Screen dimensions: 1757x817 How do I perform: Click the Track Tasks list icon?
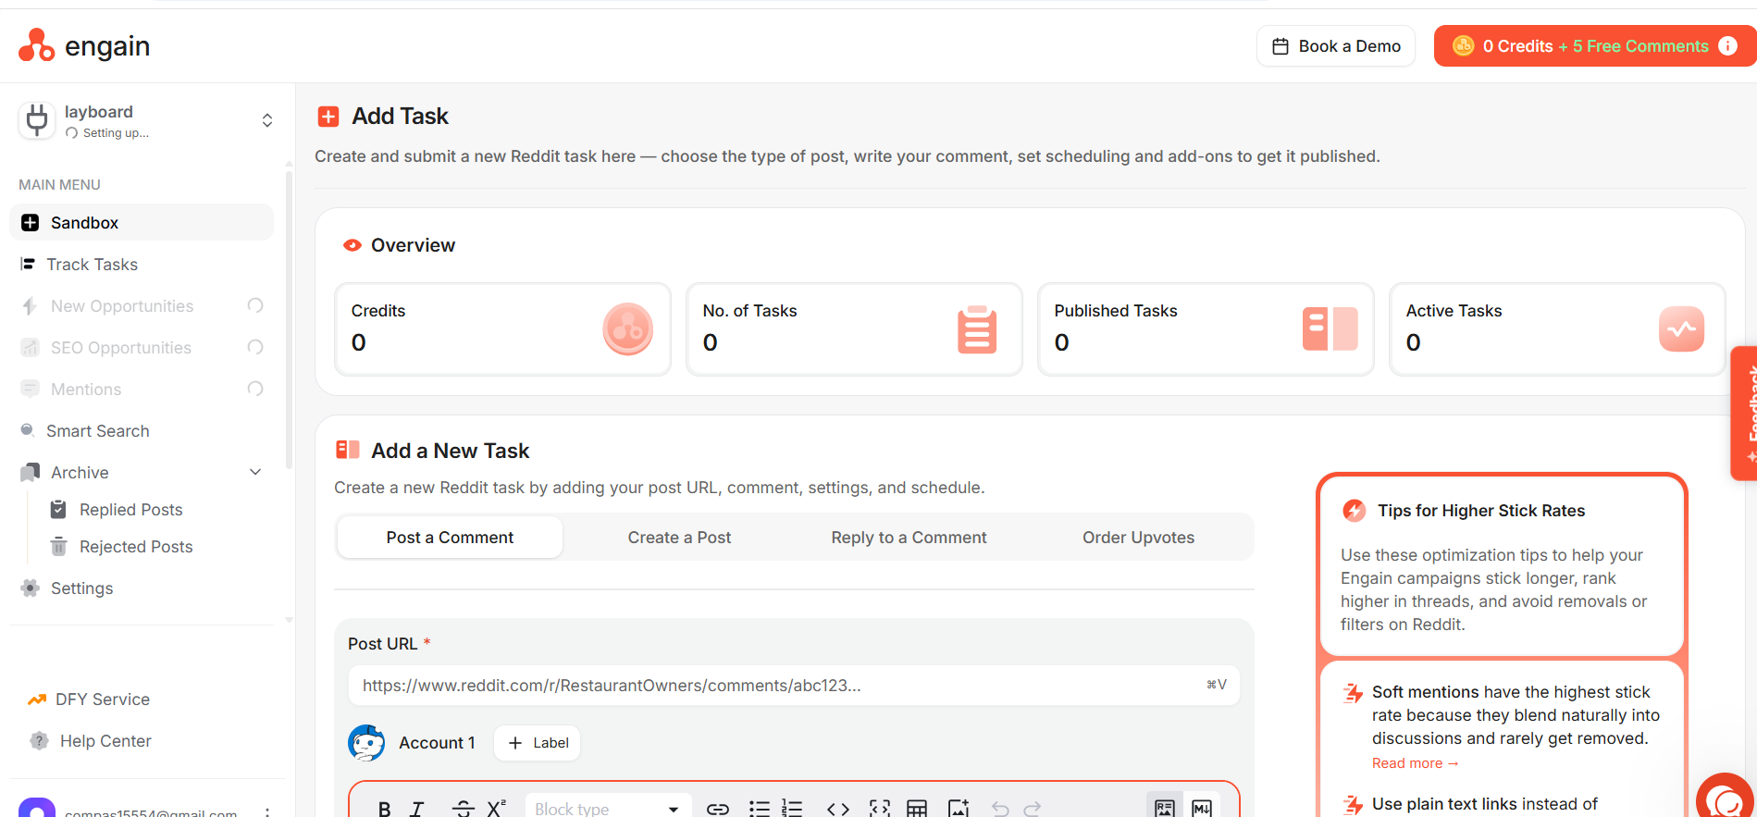tap(28, 265)
